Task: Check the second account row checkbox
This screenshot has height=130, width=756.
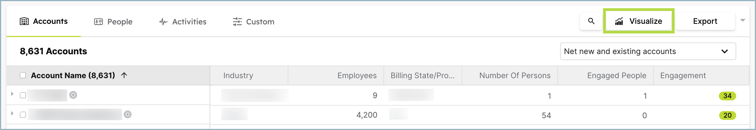Action: [23, 115]
